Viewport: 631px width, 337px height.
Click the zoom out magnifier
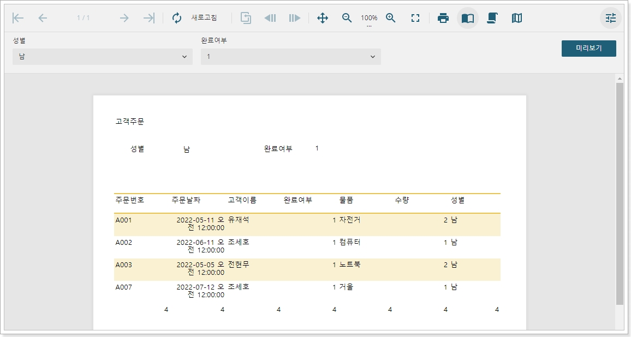[x=347, y=18]
